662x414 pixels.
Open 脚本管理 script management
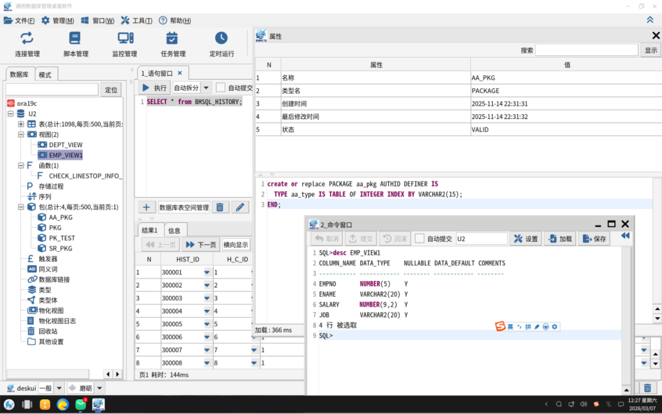pos(75,44)
